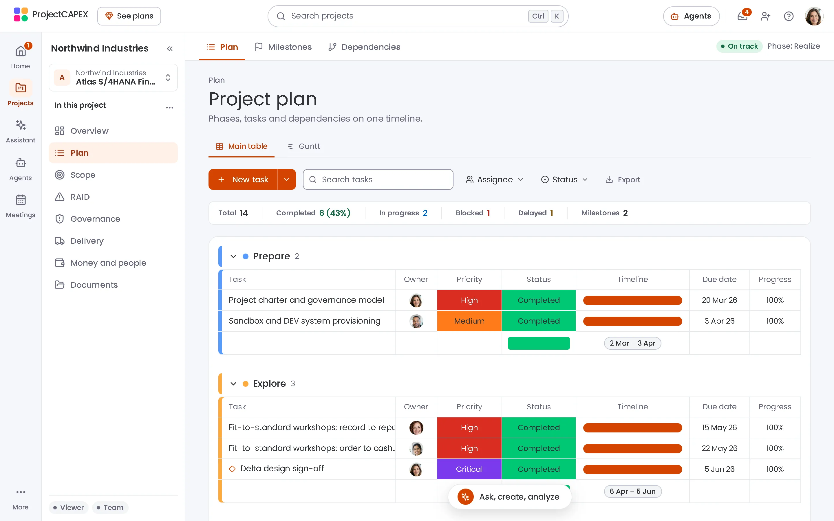Open Home in left rail

tap(20, 56)
